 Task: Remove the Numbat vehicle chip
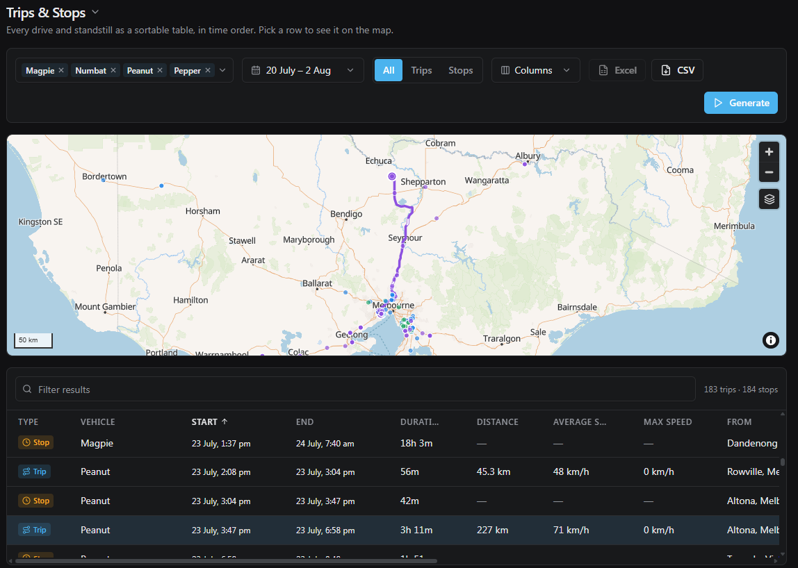(113, 70)
